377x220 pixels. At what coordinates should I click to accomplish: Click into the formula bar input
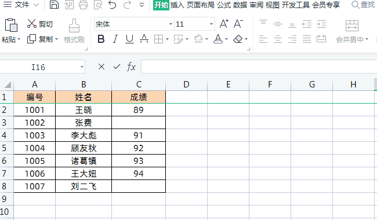click(x=259, y=67)
